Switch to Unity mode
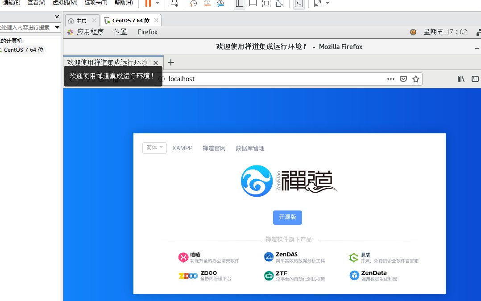481x301 pixels. 280,4
